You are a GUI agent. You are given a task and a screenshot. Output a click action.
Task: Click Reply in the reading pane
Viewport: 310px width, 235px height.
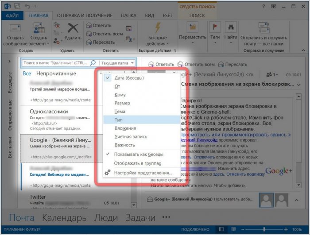tap(161, 65)
